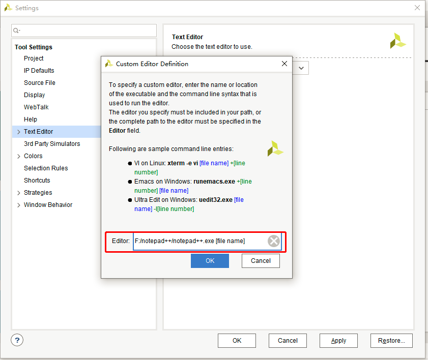Click the search magnifier icon in Settings

point(16,31)
